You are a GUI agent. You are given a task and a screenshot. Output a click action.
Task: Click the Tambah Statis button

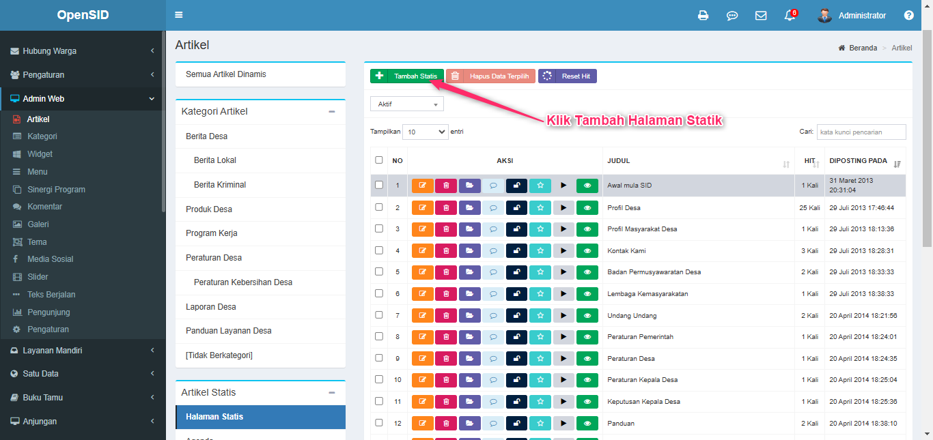coord(407,76)
